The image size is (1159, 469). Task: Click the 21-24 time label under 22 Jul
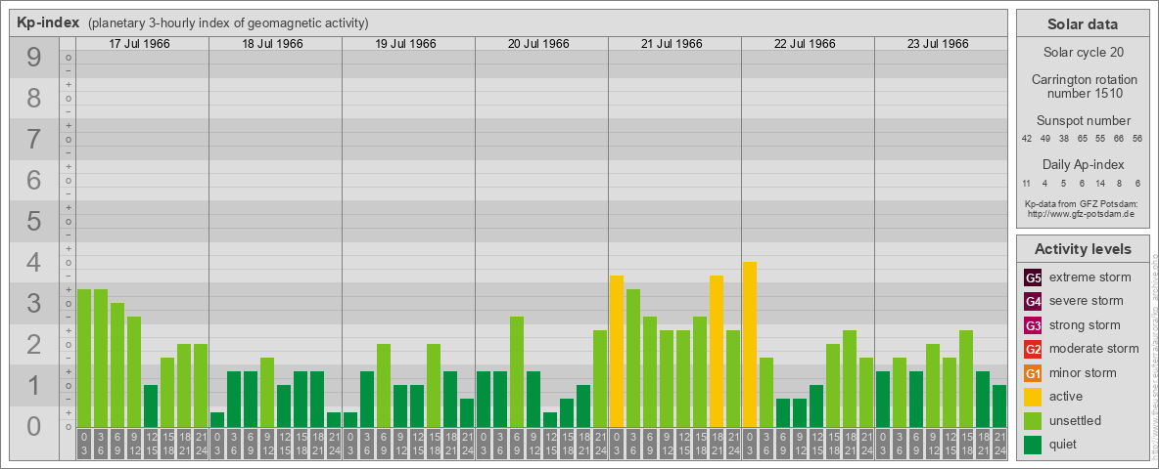click(x=866, y=444)
